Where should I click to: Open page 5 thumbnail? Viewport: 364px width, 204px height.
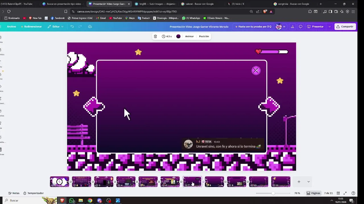148,182
